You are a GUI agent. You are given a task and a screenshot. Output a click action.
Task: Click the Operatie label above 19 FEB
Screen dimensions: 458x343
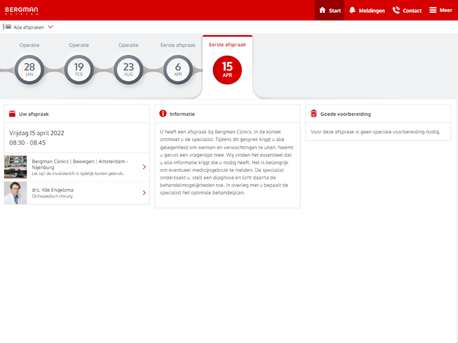[79, 45]
